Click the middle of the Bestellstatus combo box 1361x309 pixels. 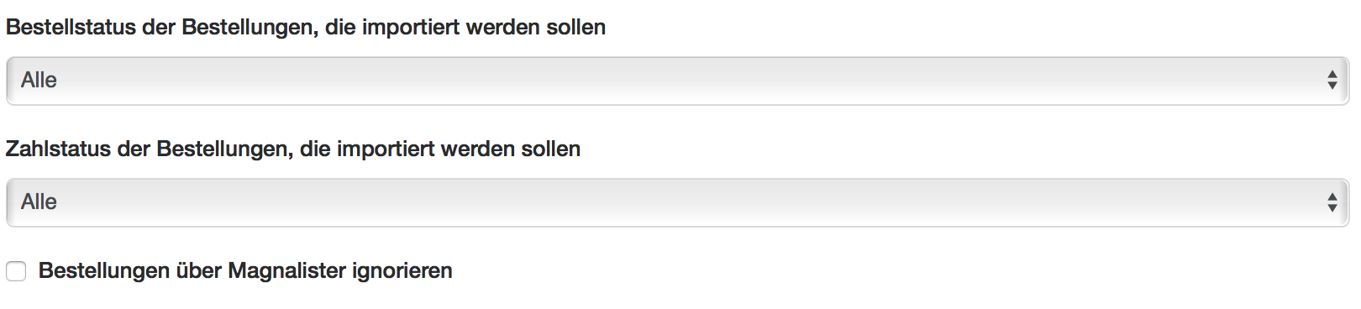coord(677,81)
